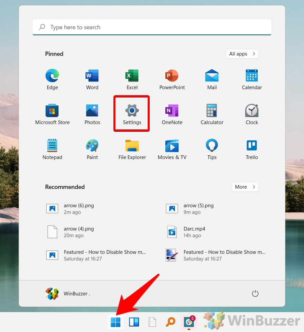Open the Edge browser app
This screenshot has width=304, height=332.
(52, 79)
